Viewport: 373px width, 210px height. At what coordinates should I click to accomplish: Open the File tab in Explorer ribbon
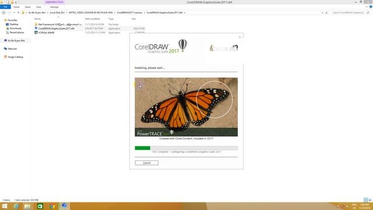5,7
